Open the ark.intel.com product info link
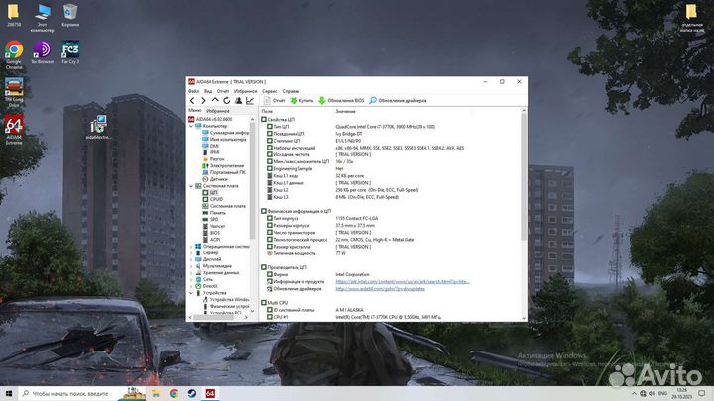Image resolution: width=714 pixels, height=401 pixels. (x=403, y=282)
